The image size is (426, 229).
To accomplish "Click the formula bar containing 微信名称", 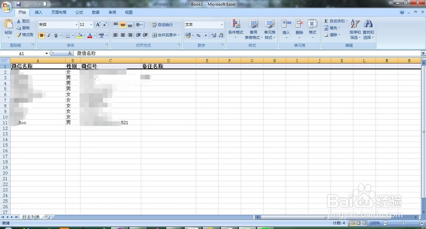I will tap(247, 54).
